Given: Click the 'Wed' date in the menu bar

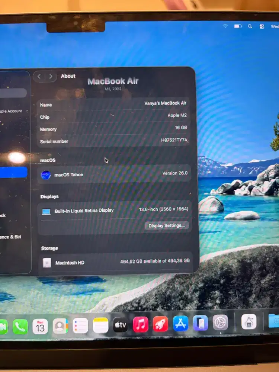Looking at the screenshot, I should [x=275, y=26].
